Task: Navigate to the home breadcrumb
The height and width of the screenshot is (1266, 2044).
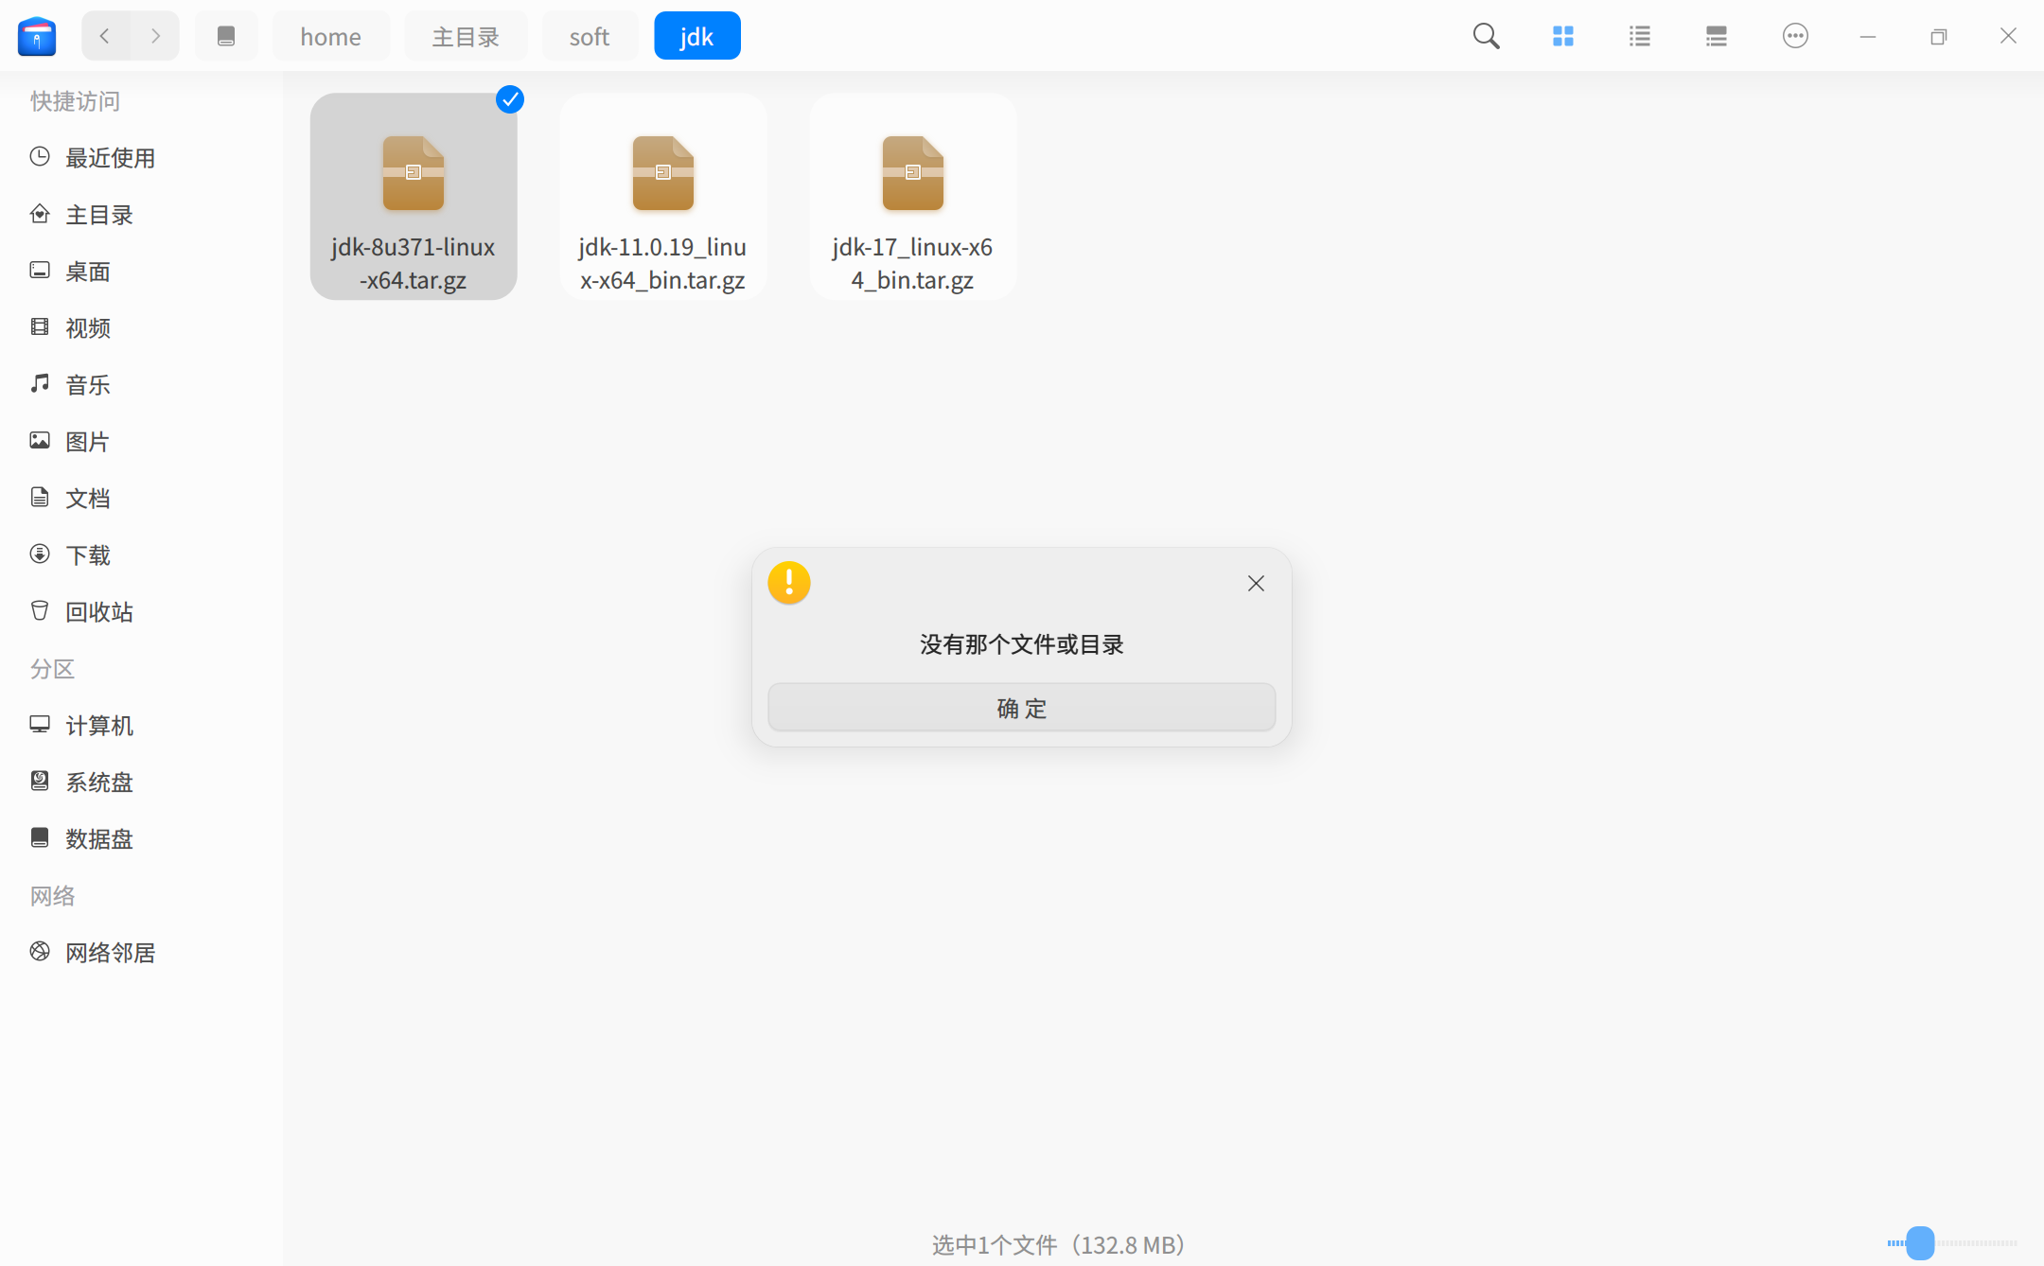Action: click(x=330, y=36)
